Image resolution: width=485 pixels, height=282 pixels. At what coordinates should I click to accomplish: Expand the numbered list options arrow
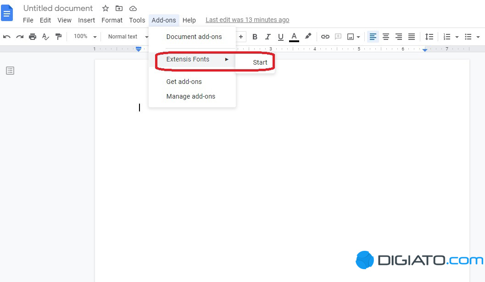coord(457,37)
